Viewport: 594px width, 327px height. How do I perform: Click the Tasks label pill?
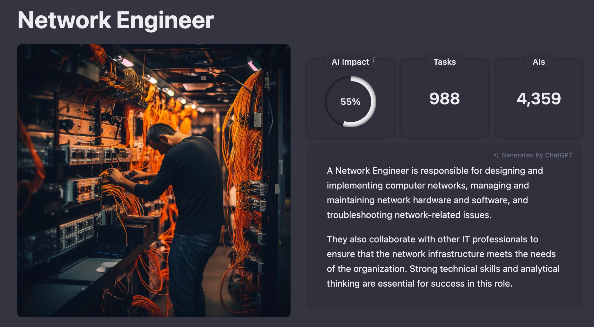(444, 62)
